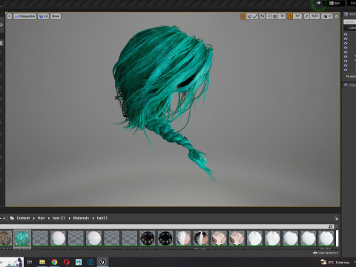Select the brown hair asset thumbnail
This screenshot has height=267, width=356.
tap(6, 238)
